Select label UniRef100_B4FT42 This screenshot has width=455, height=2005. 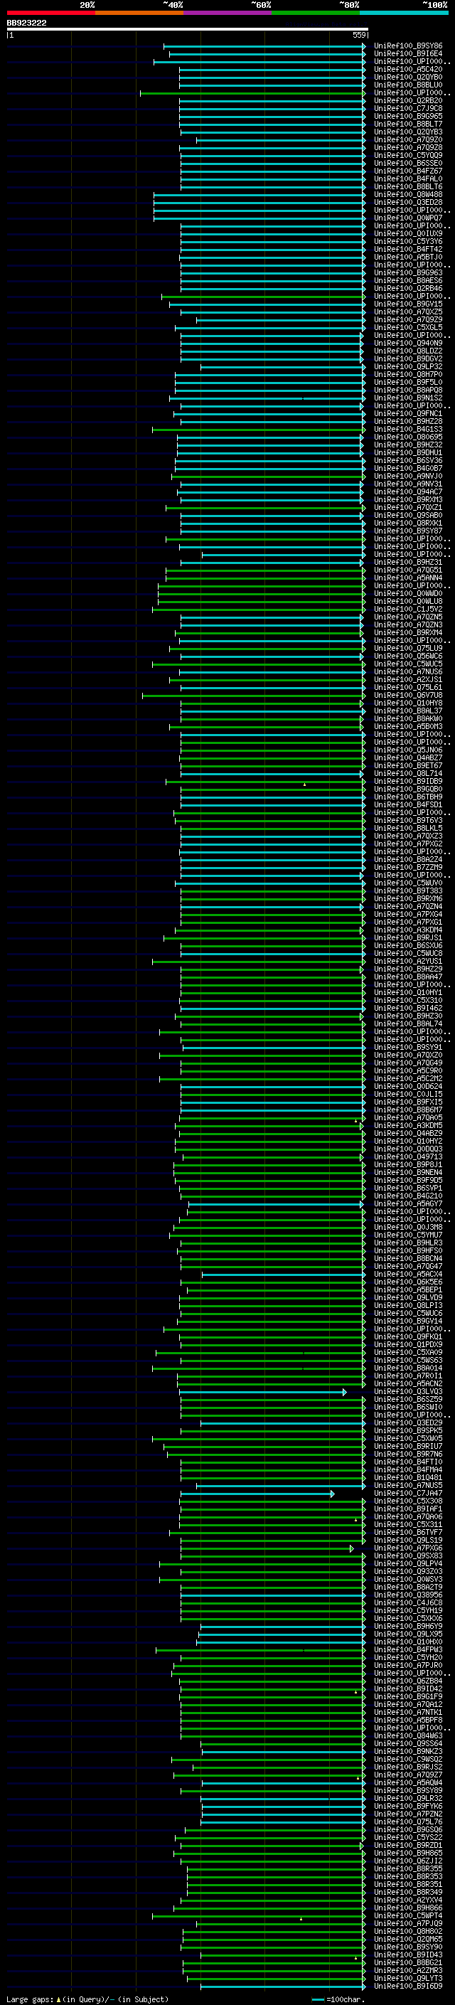(x=407, y=249)
